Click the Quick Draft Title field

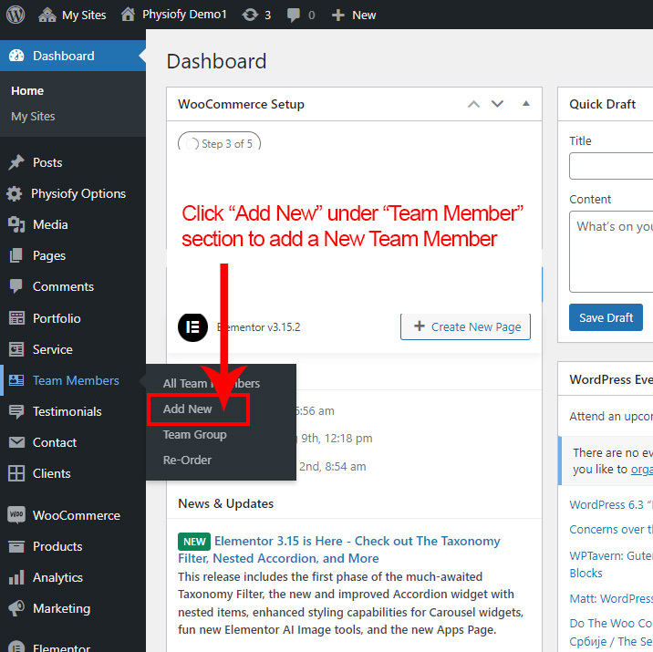click(611, 166)
